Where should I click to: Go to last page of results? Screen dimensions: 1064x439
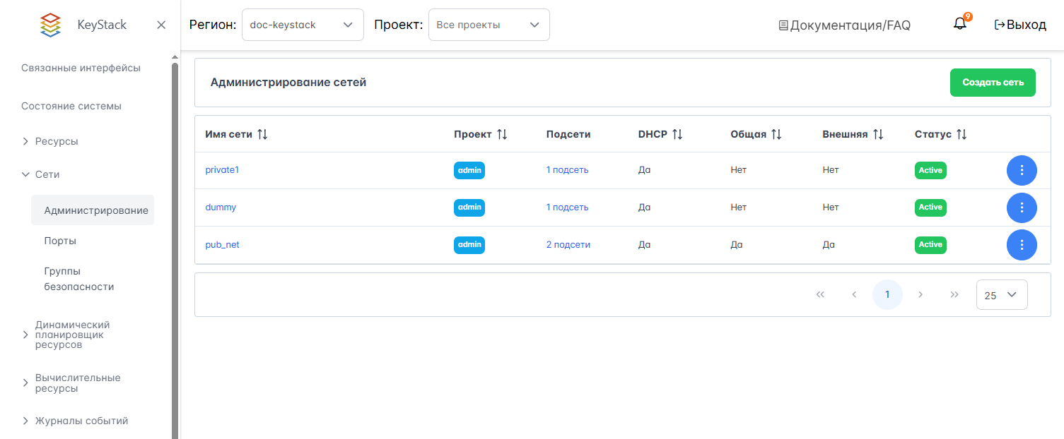[x=954, y=295]
